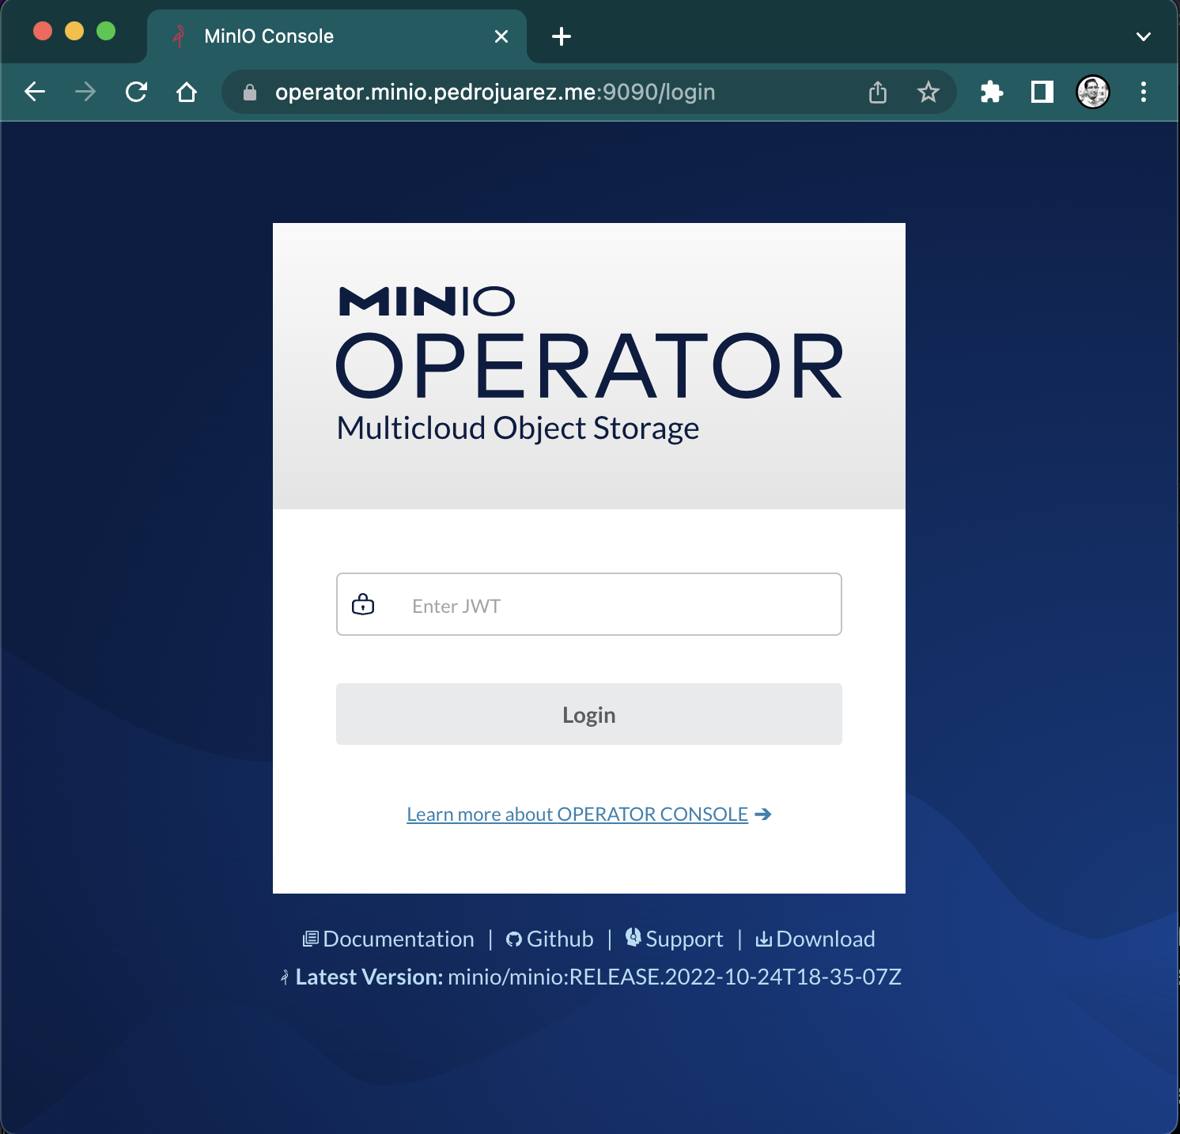Reload the MinIO login page

(x=136, y=93)
